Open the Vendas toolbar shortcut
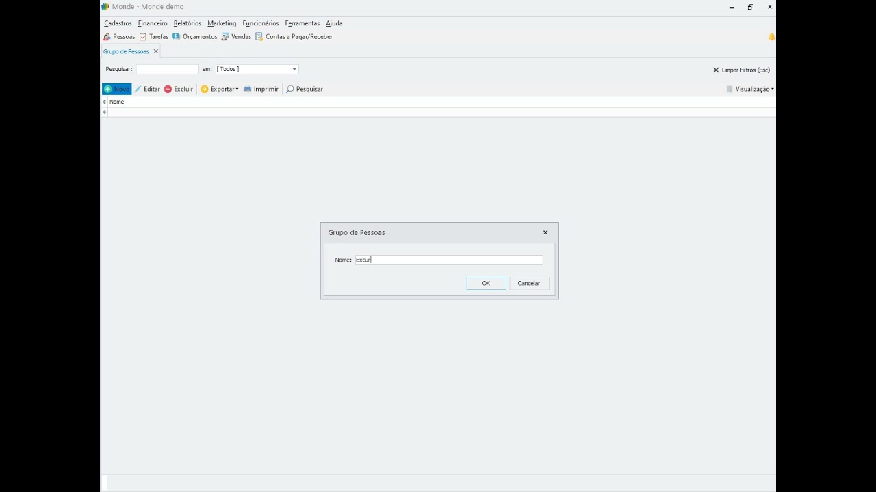This screenshot has height=492, width=876. tap(236, 37)
